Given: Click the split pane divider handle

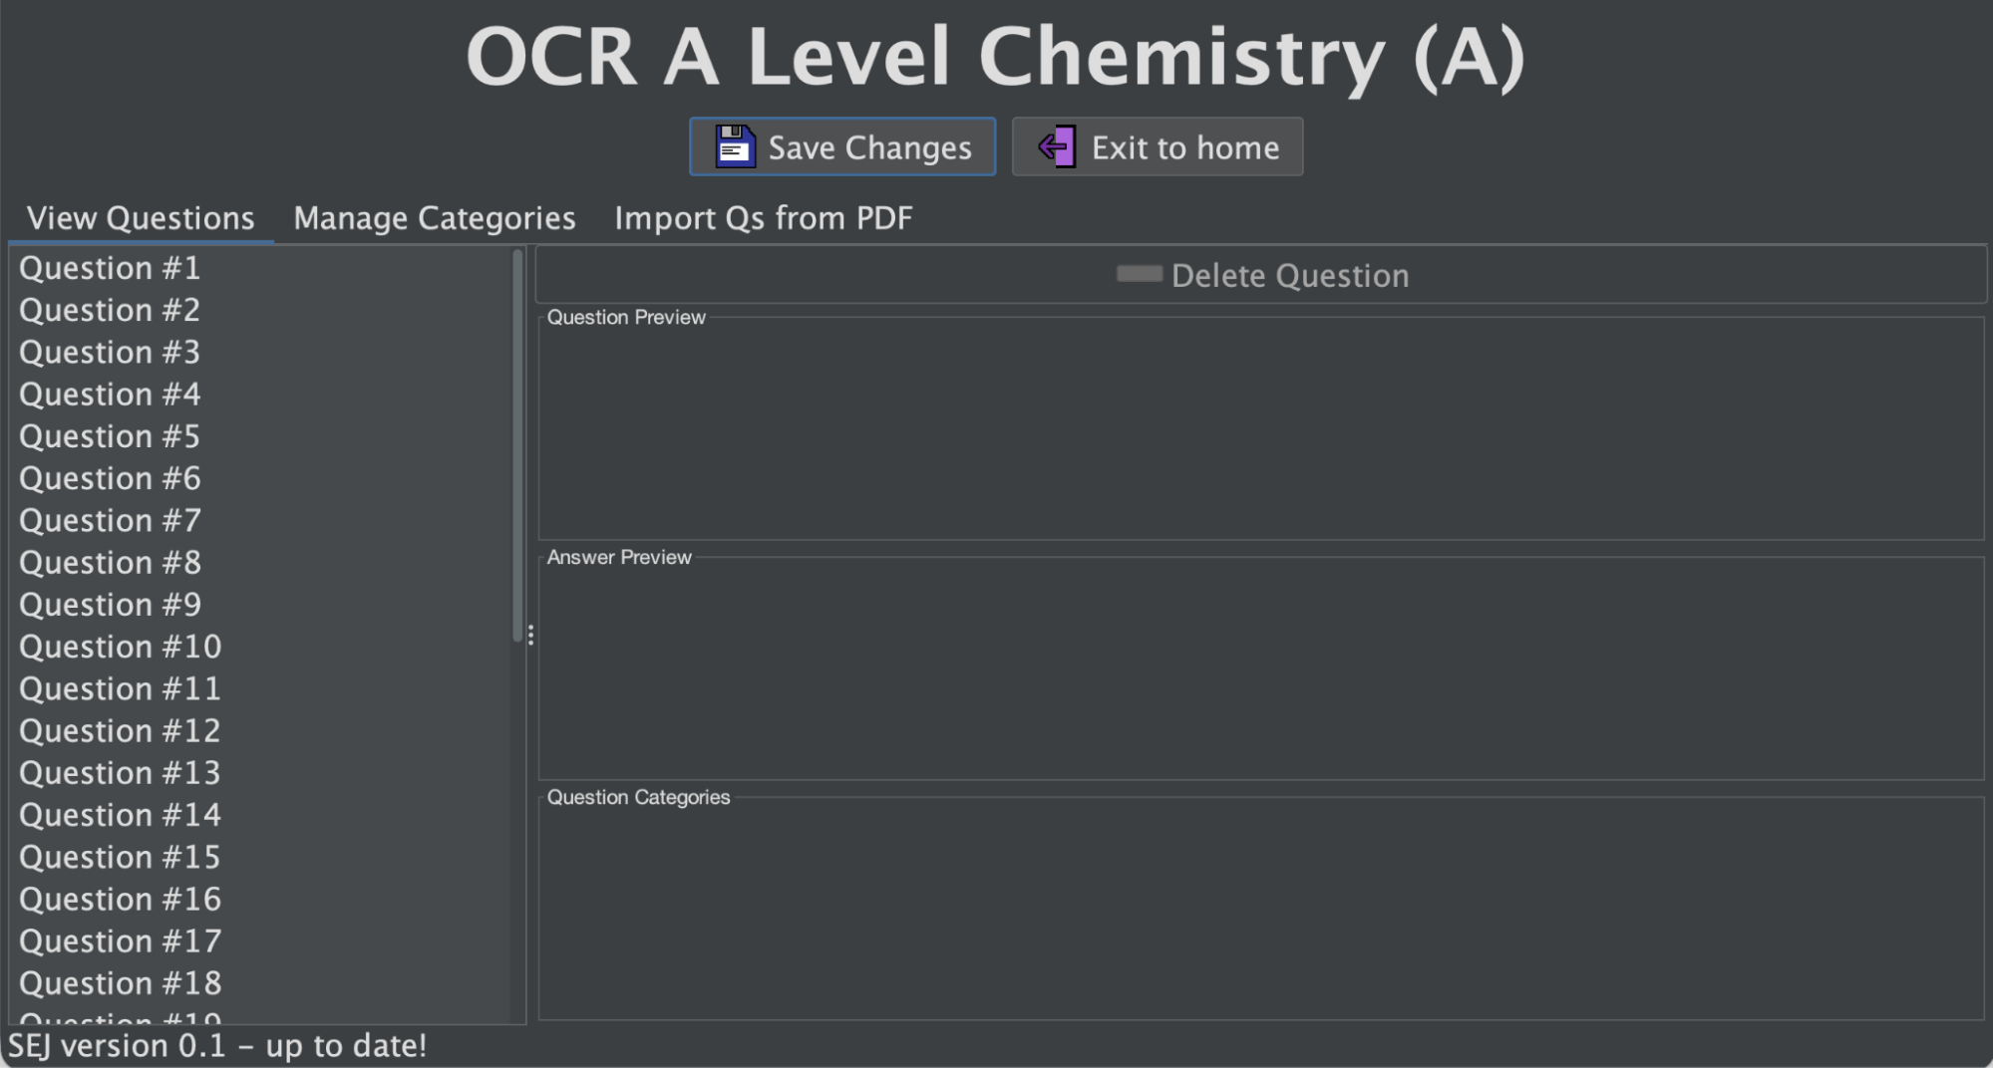Looking at the screenshot, I should tap(530, 635).
